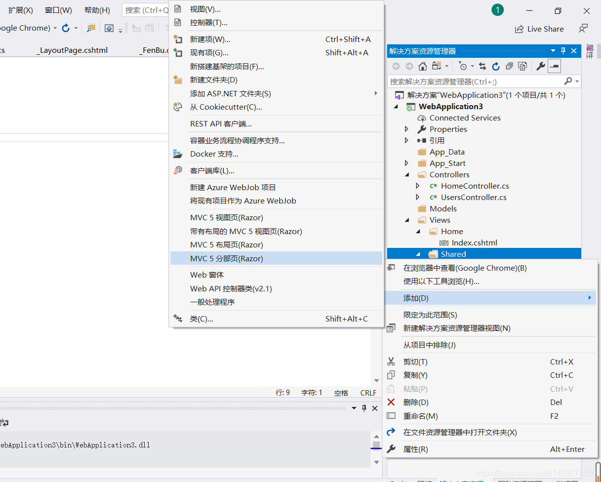Choose 控制器(T)... in the add submenu
Viewport: 601px width, 482px height.
tap(276, 23)
